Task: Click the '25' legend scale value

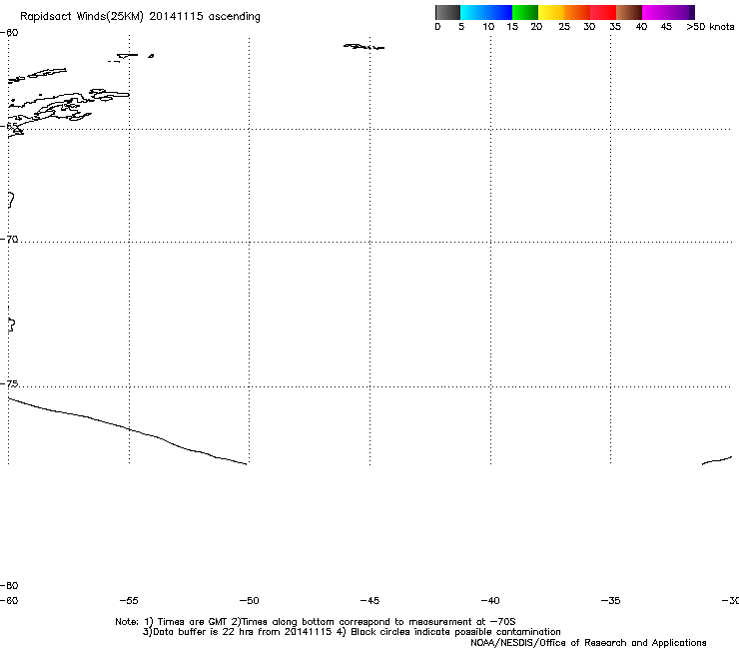Action: (x=564, y=27)
